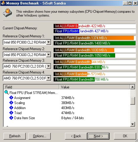Click the Sandra app icon in title bar
The height and width of the screenshot is (142, 138).
3,3
